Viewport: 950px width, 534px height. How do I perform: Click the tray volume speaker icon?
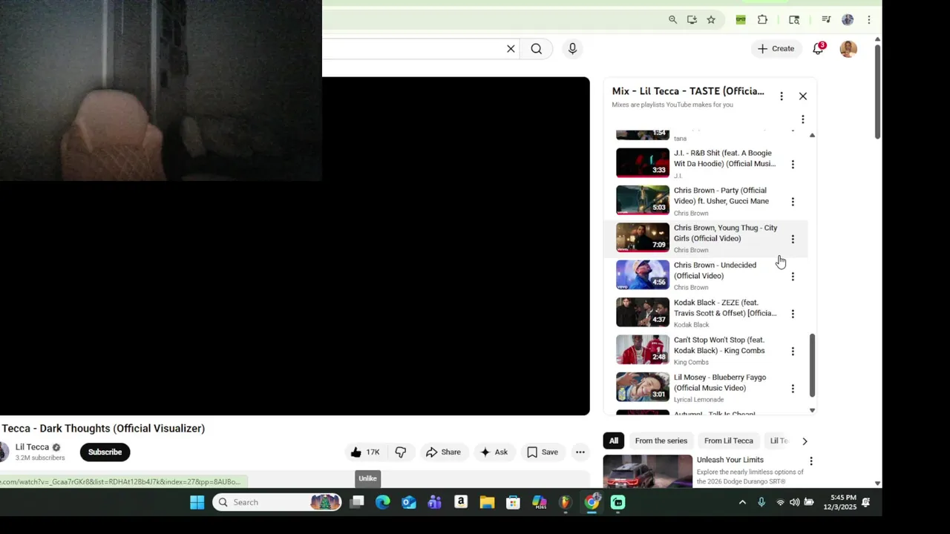coord(794,502)
